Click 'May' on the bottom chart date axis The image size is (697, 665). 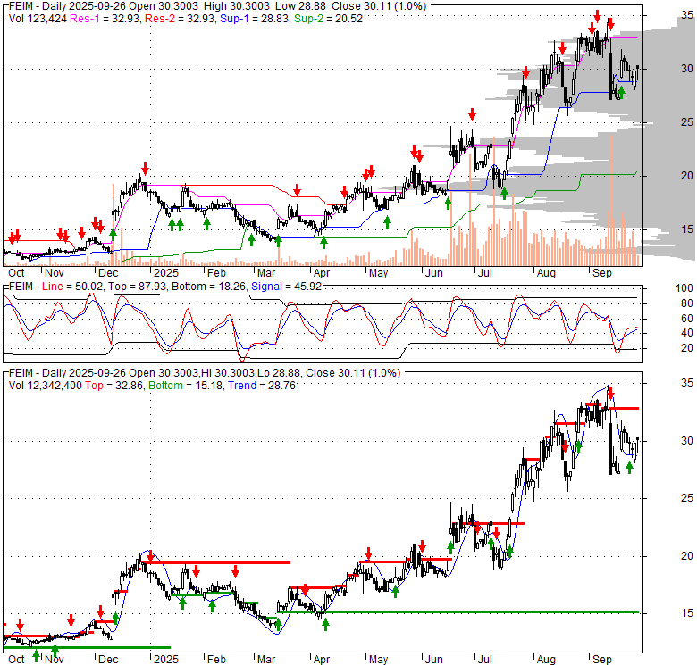point(378,660)
